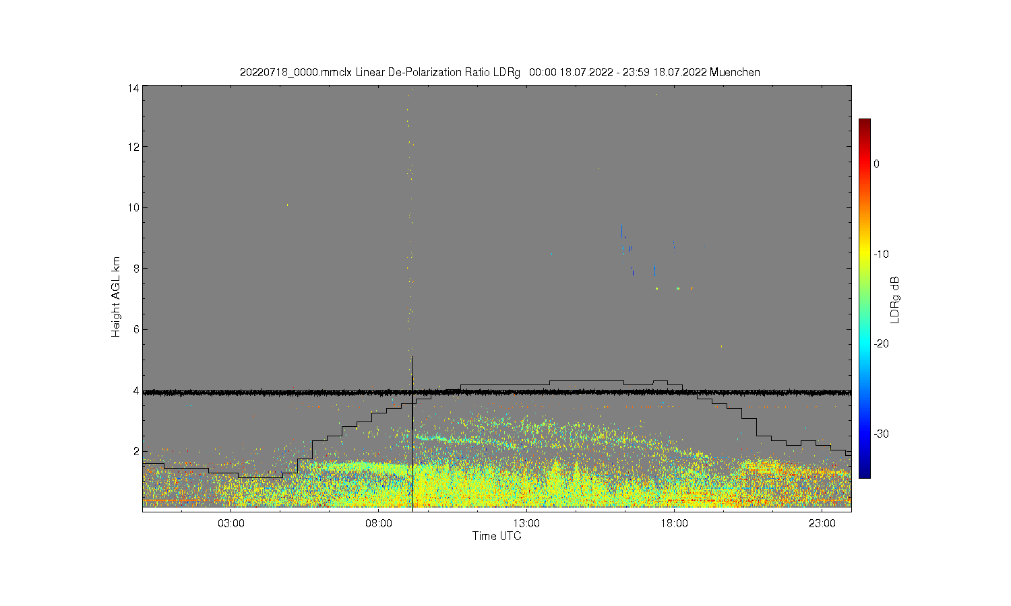Click the 6 km height tick label
The width and height of the screenshot is (1011, 606).
click(136, 329)
